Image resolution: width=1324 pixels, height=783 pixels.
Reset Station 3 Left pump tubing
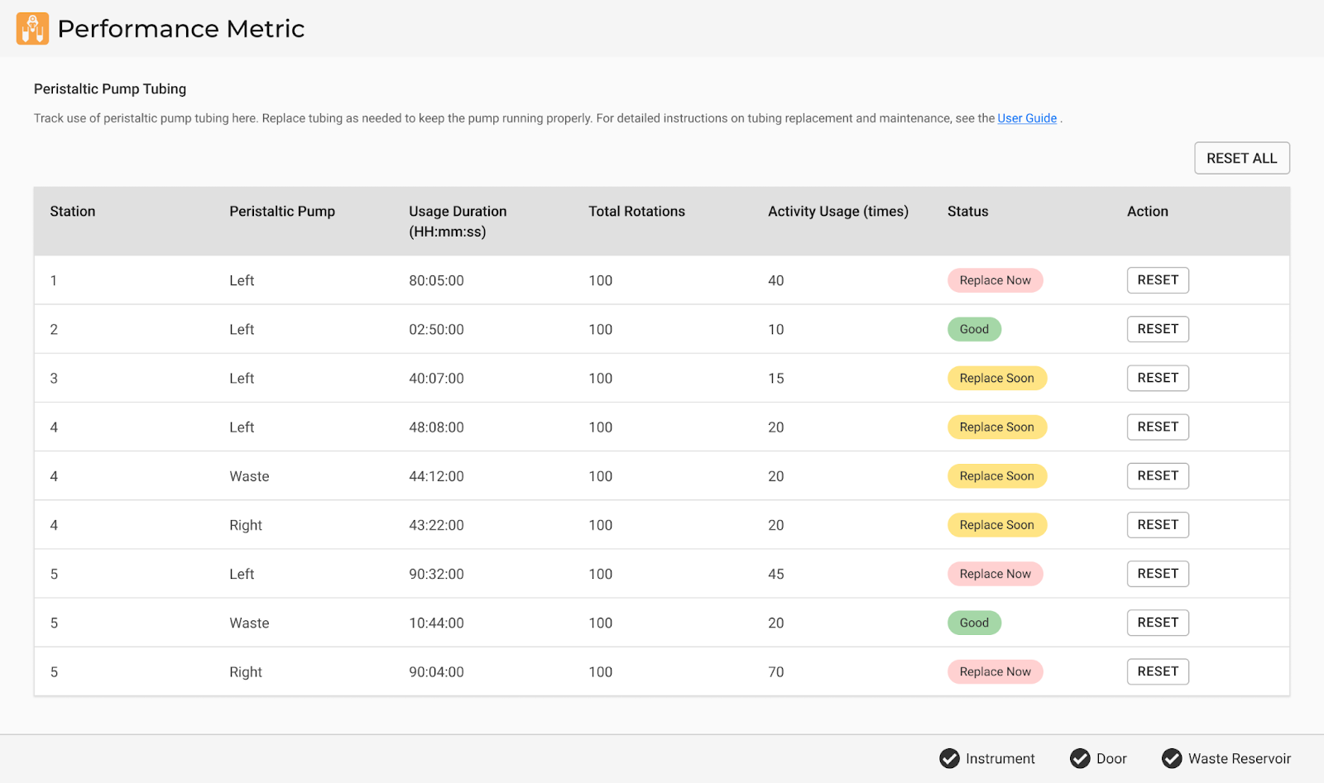pos(1158,378)
